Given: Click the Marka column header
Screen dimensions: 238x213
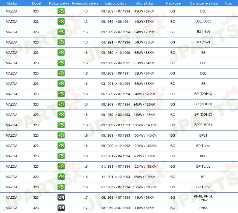Looking at the screenshot, I should (x=12, y=3).
